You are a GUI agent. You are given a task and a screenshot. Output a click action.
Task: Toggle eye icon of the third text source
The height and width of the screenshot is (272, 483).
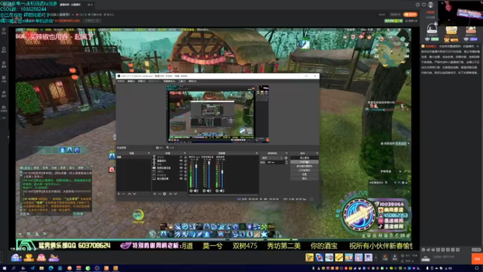[181, 164]
